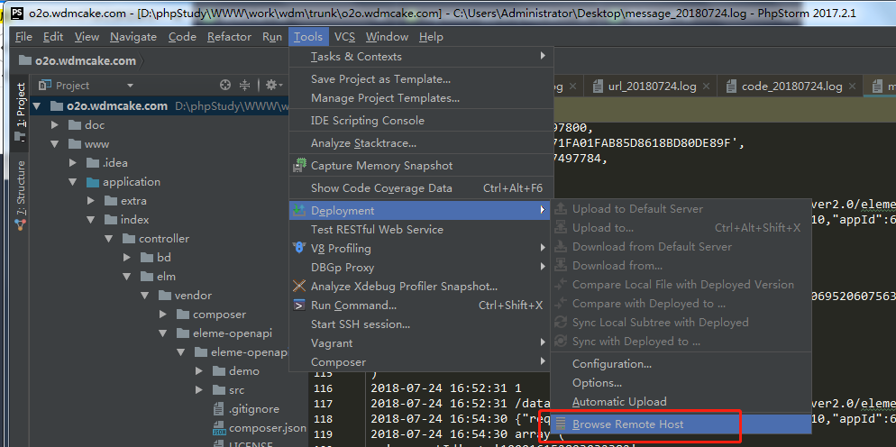Switch to code_20180724.log editor tab

(x=792, y=87)
